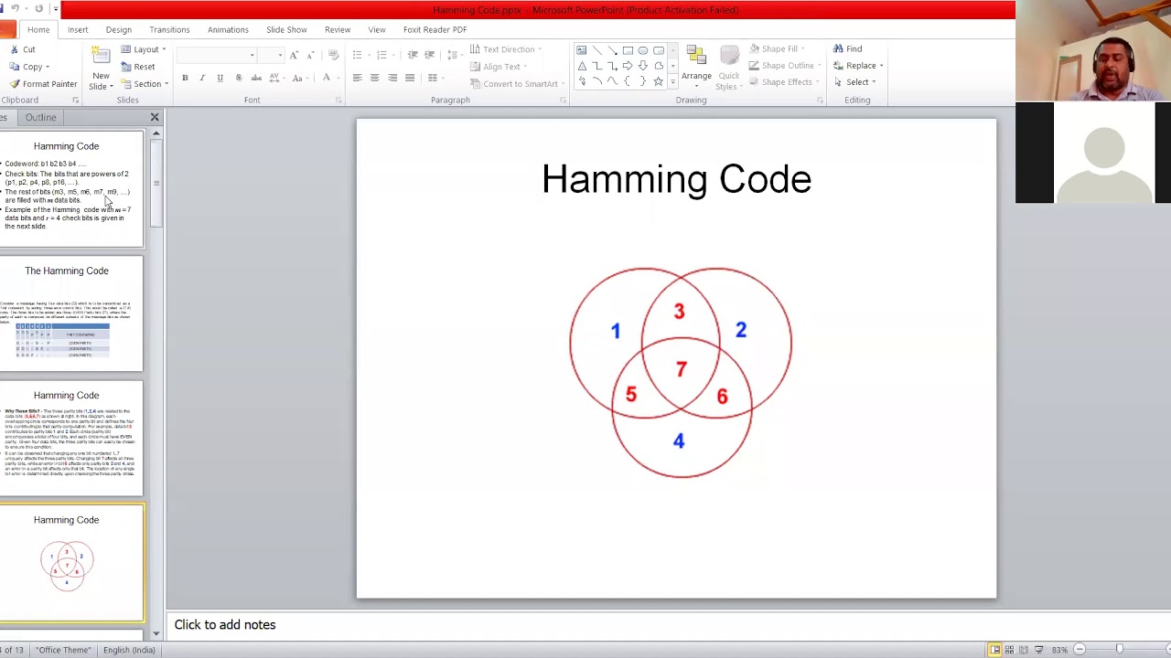Screen dimensions: 1171x658
Task: Open the Design ribbon tab
Action: 119,29
